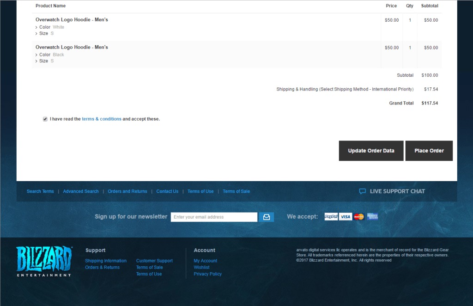Click the MasterCard payment icon

coord(359,216)
